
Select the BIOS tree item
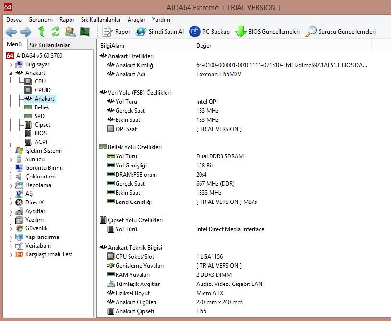tap(40, 133)
